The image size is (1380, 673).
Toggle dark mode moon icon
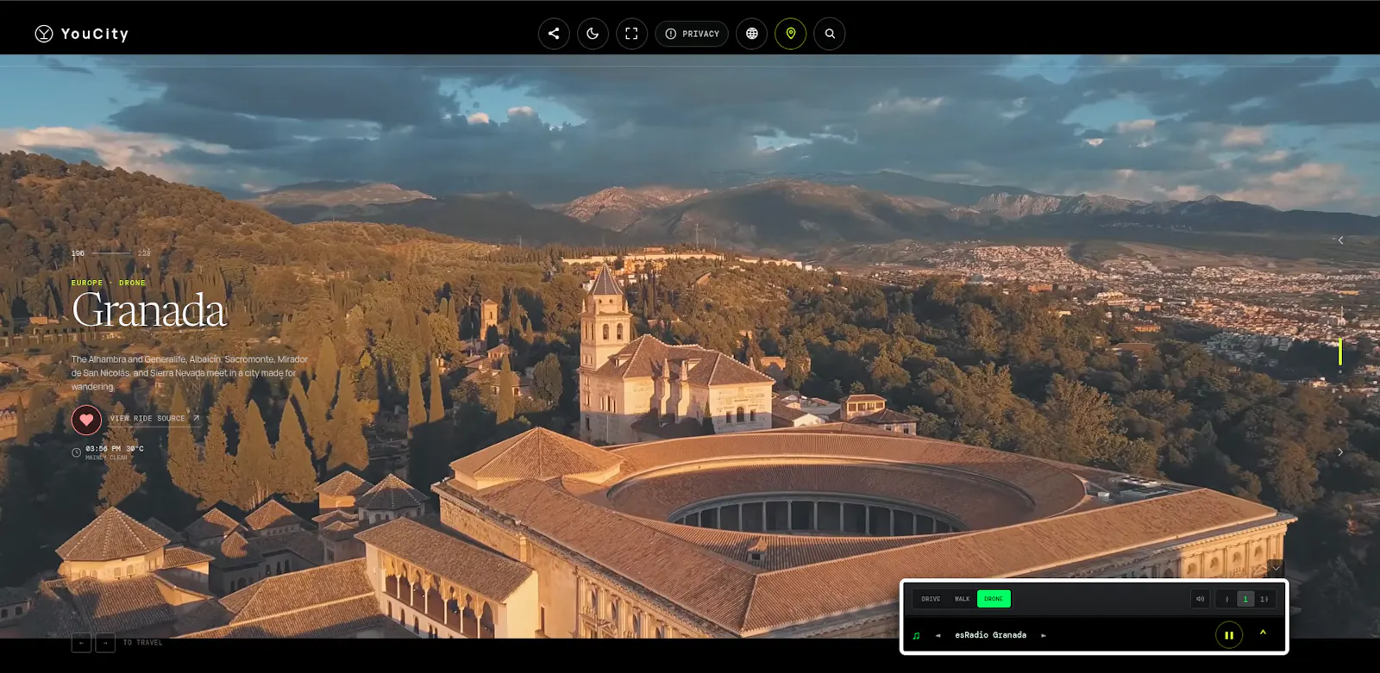tap(593, 34)
